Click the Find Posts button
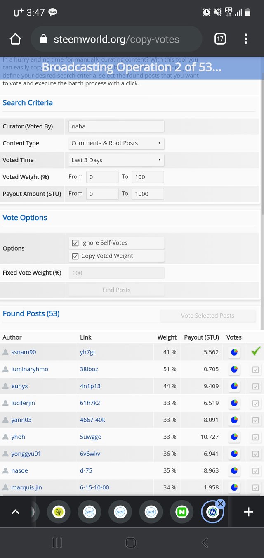The width and height of the screenshot is (264, 558). point(116,290)
